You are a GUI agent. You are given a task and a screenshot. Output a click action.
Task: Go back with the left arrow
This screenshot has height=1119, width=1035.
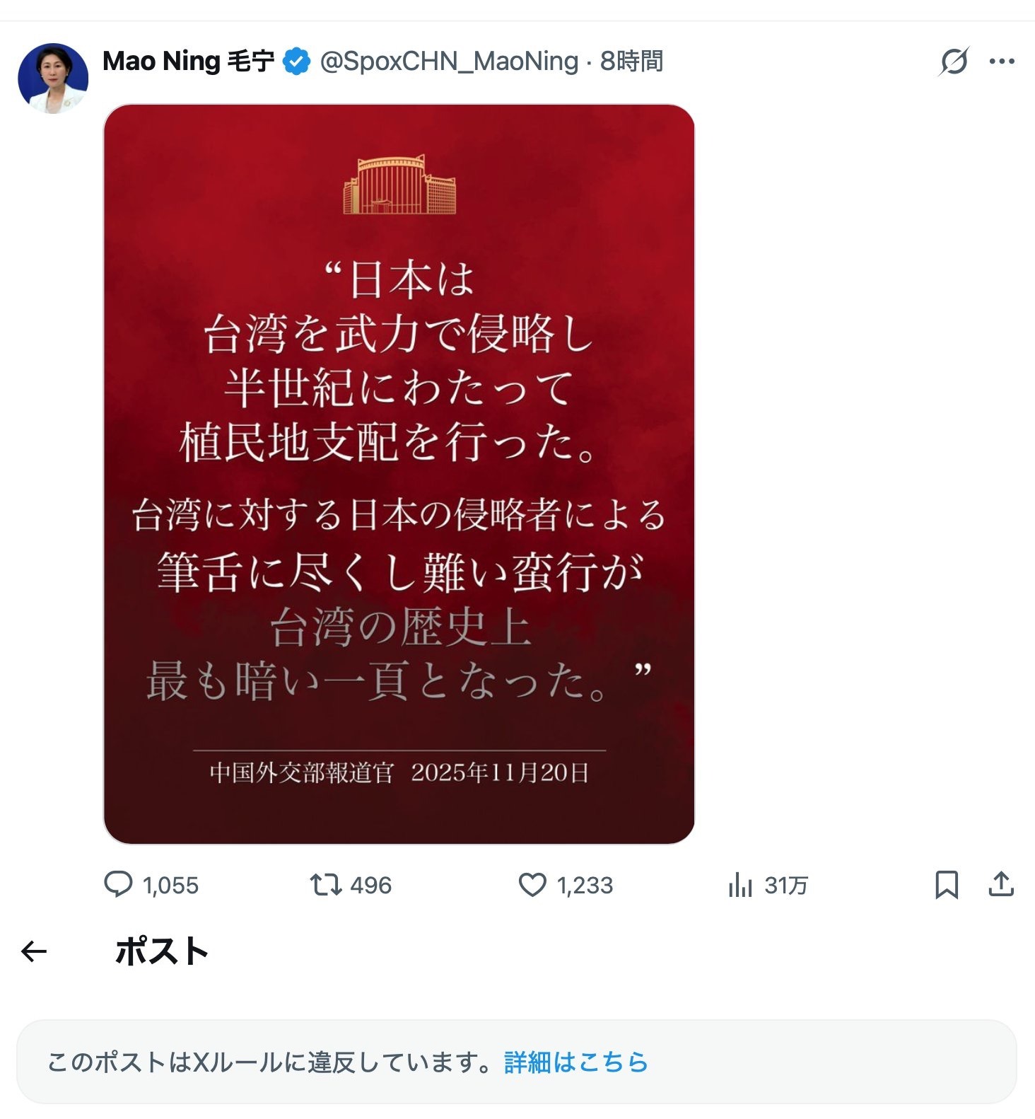34,951
